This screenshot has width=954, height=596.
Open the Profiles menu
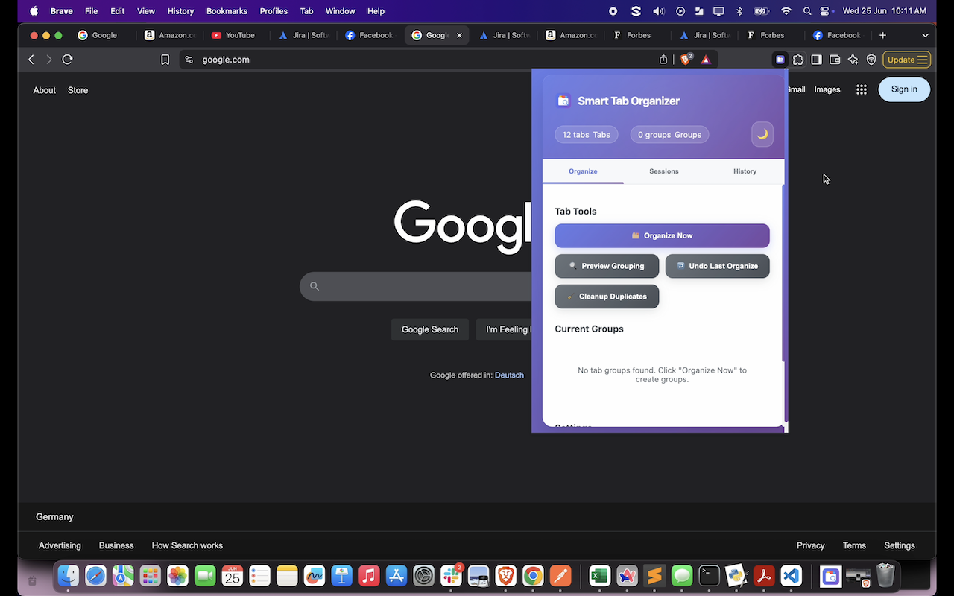point(274,11)
